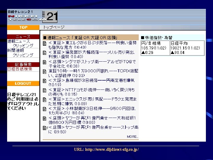
Task: Click document icon beside NTTドコモ headline
Action: 45,90
